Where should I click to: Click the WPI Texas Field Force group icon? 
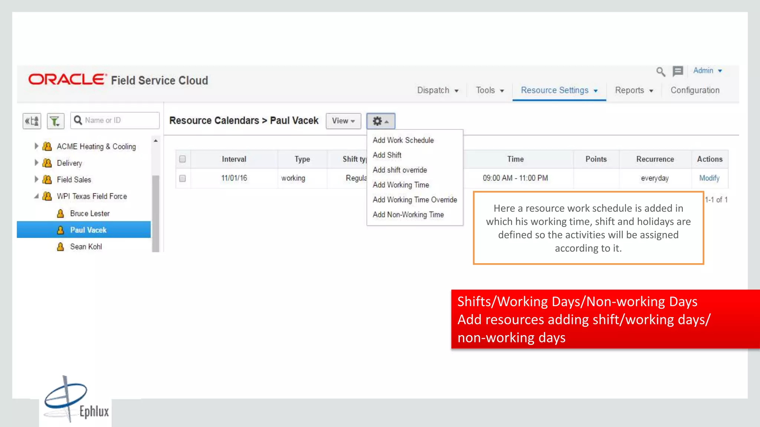click(x=47, y=196)
